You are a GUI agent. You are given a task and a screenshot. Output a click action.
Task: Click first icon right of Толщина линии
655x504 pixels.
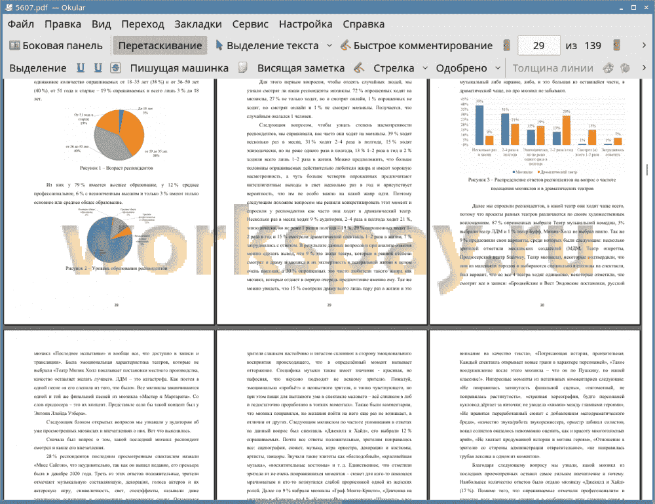point(608,68)
